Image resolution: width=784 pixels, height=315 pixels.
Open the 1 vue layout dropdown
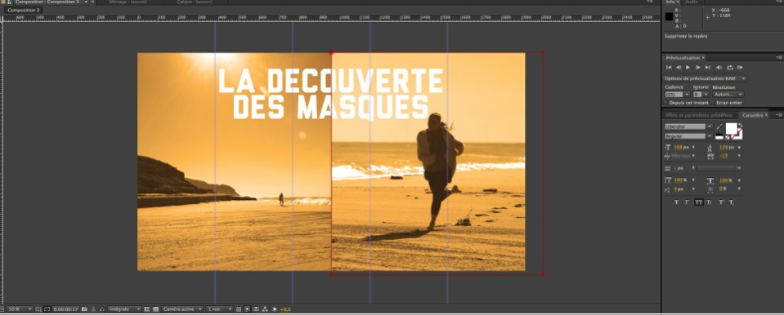(x=219, y=309)
